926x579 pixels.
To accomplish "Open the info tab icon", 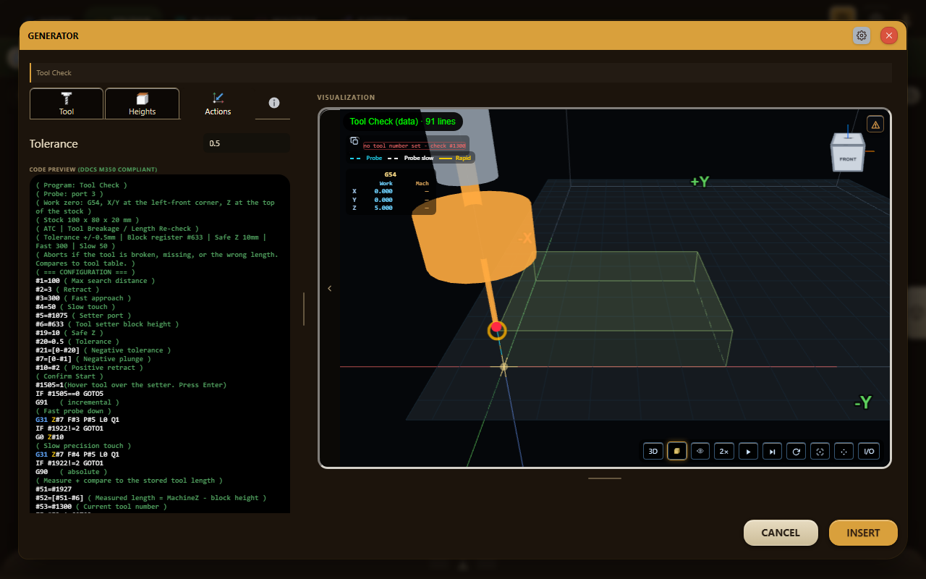I will [x=273, y=103].
